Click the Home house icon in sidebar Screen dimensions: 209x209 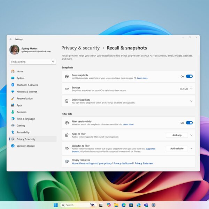click(x=13, y=71)
